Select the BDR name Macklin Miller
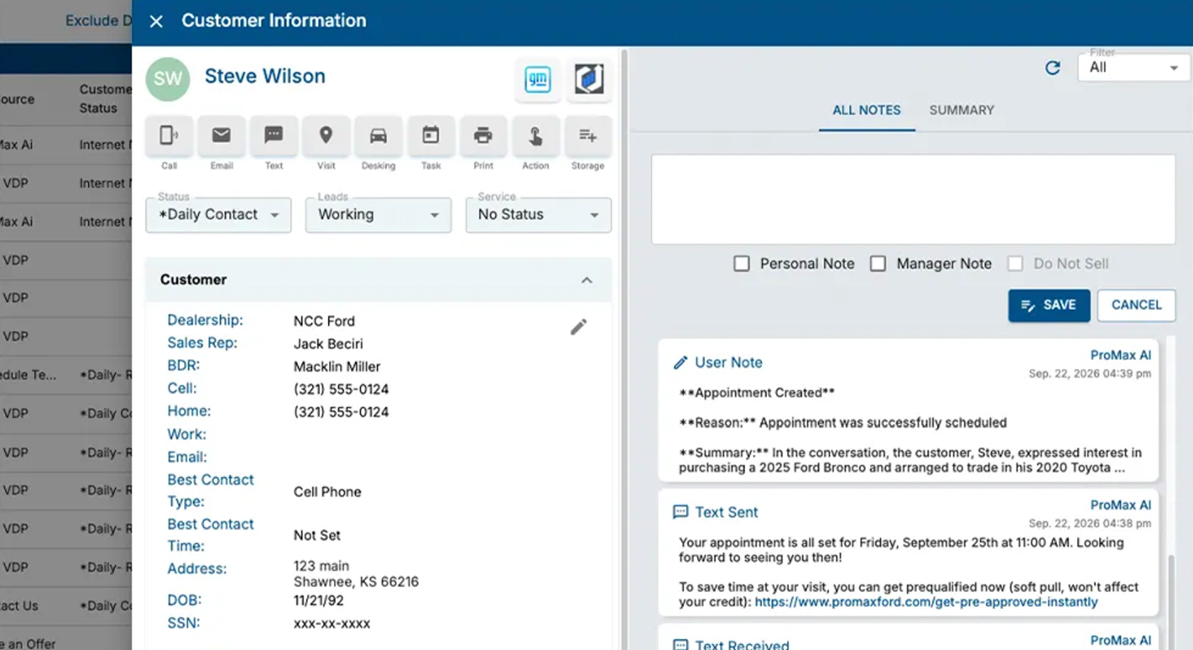Screen dimensions: 1193x650 click(337, 367)
